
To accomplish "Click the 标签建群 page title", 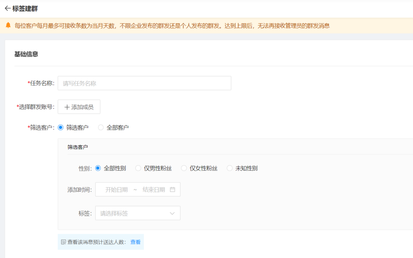I will [25, 8].
